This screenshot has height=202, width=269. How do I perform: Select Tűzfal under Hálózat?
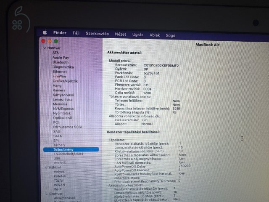[59, 181]
